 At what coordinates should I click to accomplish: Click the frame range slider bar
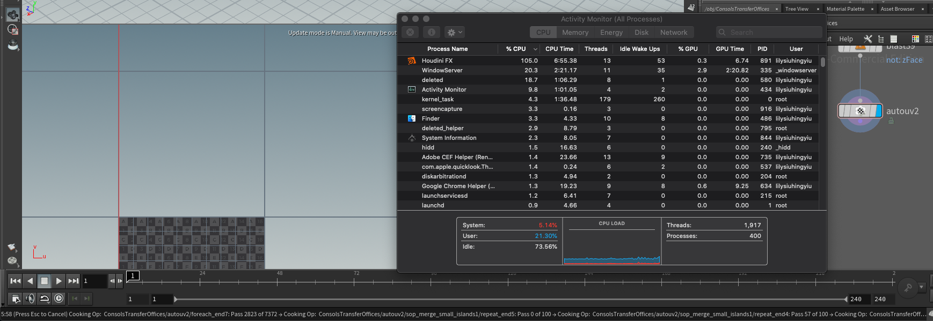511,299
